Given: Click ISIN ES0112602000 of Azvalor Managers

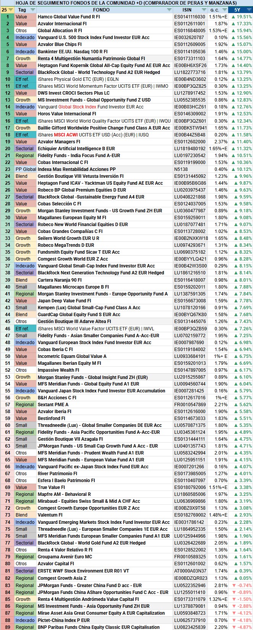Looking at the screenshot, I should point(190,142).
